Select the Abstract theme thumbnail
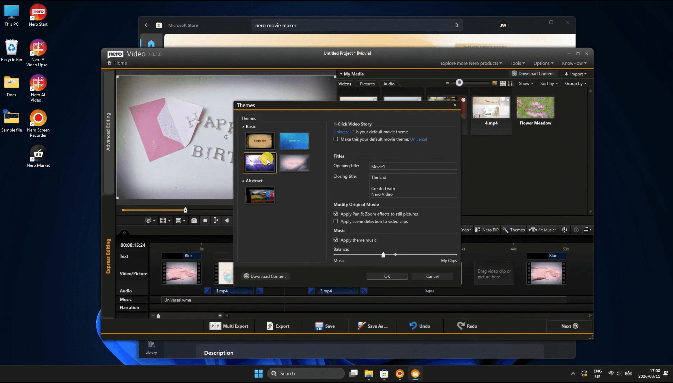673x383 pixels. click(260, 195)
